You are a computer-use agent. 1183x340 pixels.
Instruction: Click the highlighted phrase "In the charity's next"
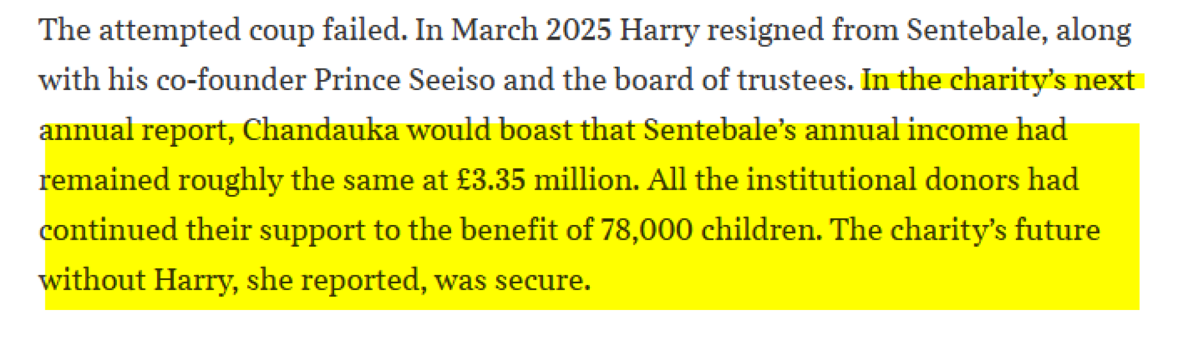point(998,81)
